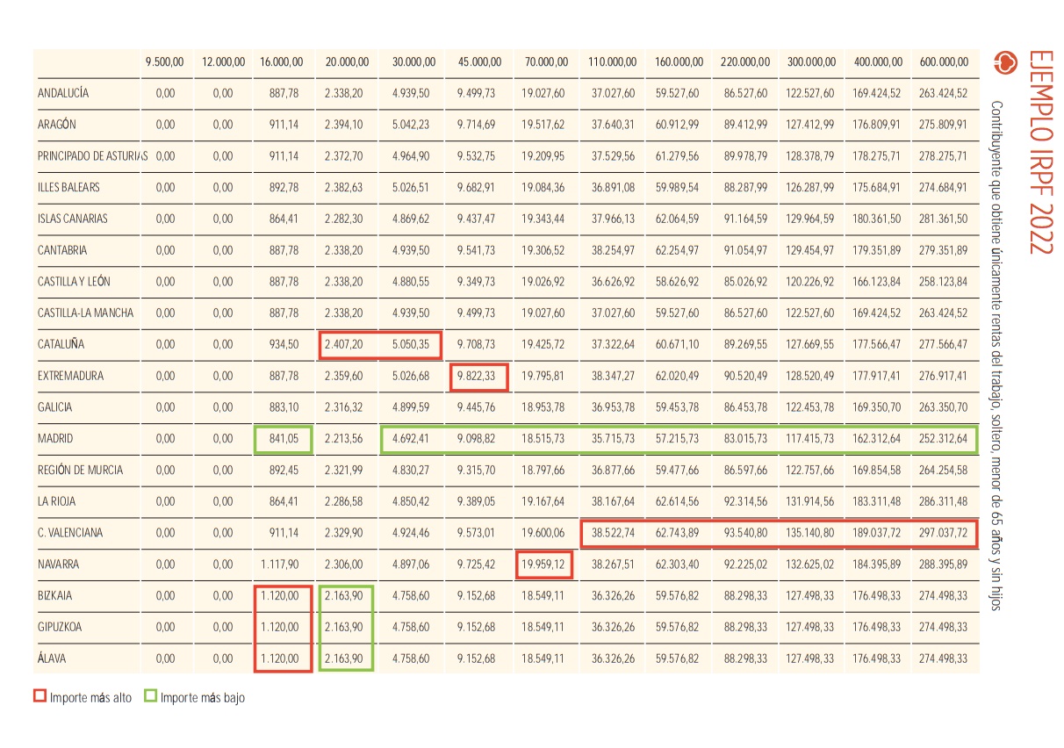This screenshot has height=748, width=1064.
Task: Click the 297.037,72 cell in C. Valenciana row
Action: (944, 533)
